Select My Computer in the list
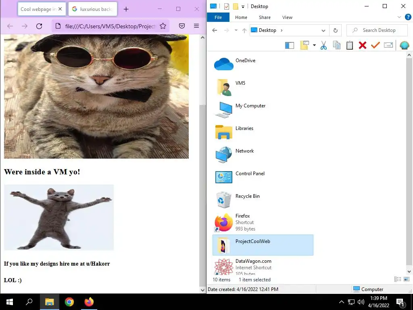Image resolution: width=413 pixels, height=310 pixels. [263, 109]
